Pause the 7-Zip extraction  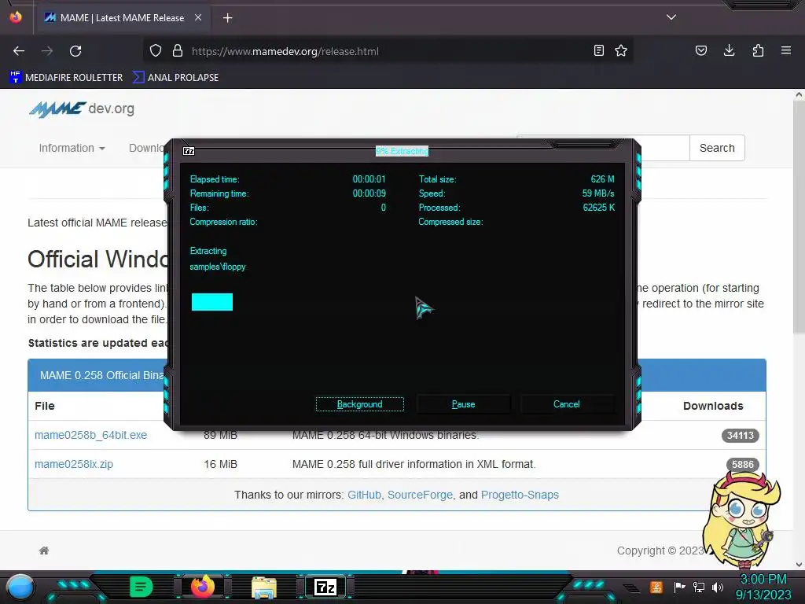coord(463,404)
